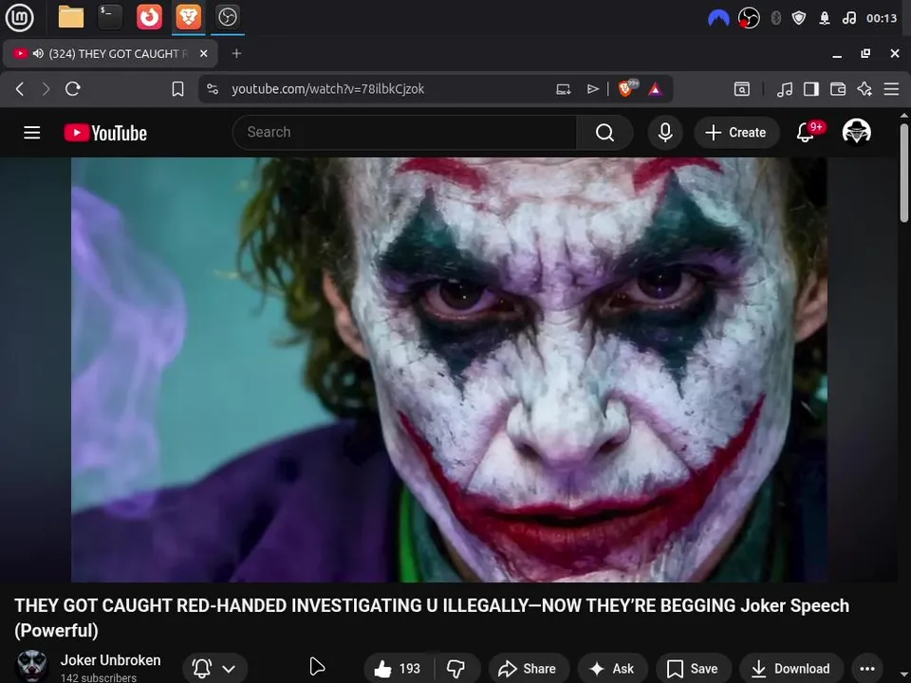Save the video to a playlist
This screenshot has height=683, width=911.
pyautogui.click(x=693, y=669)
